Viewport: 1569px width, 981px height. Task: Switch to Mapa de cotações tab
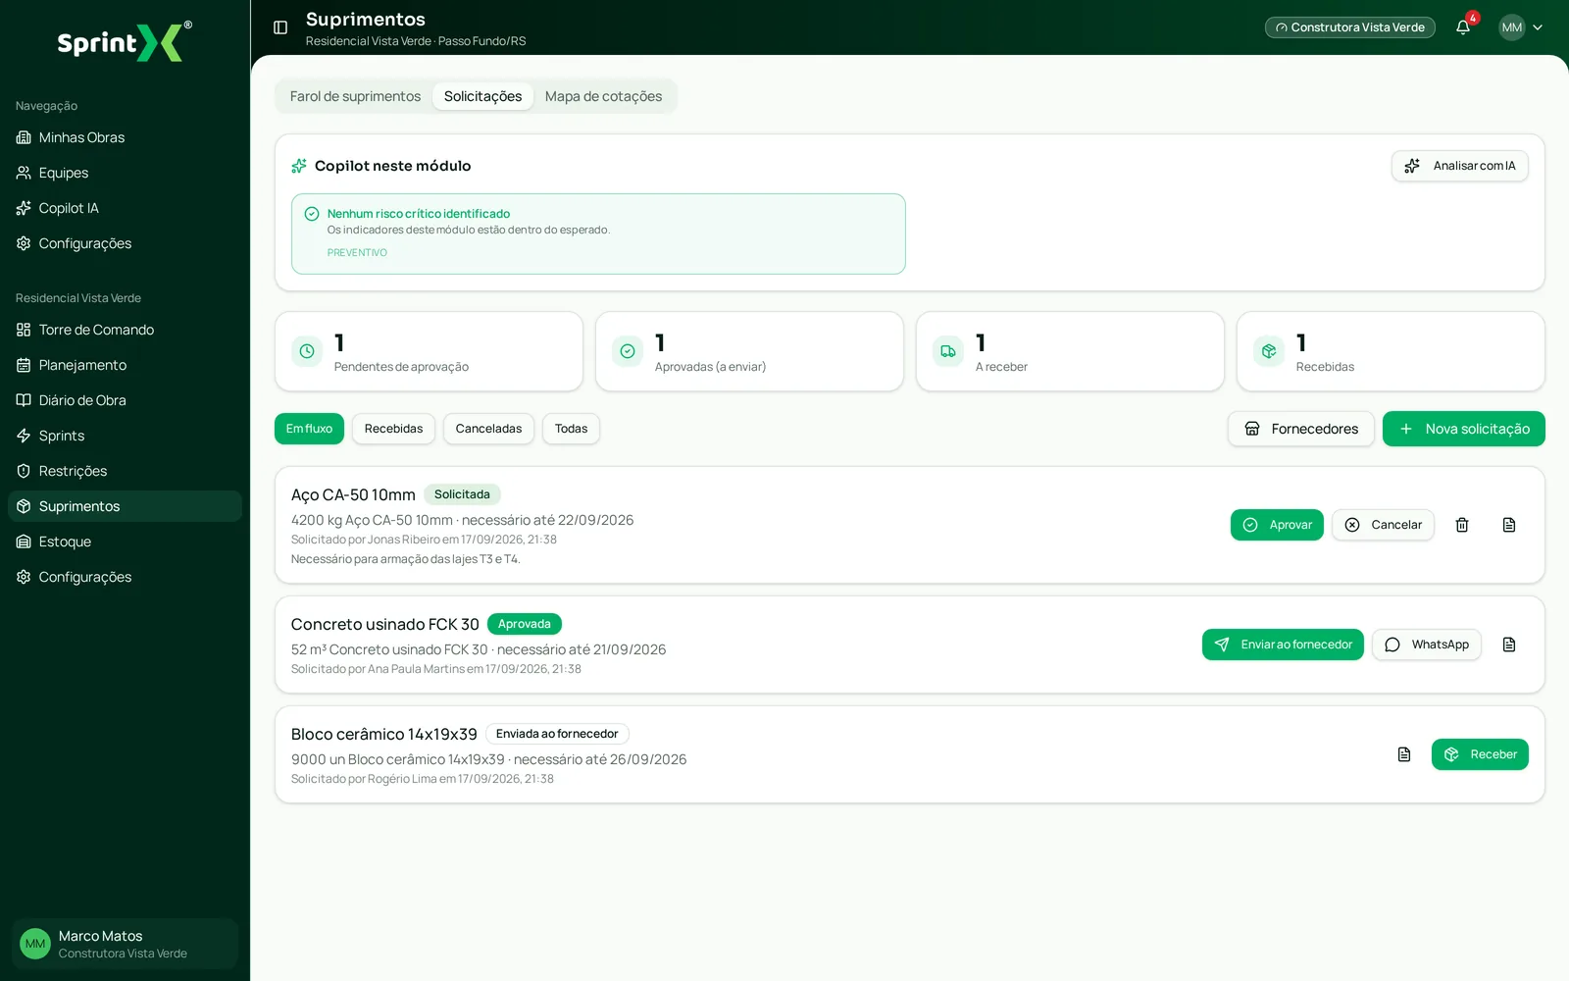(603, 96)
